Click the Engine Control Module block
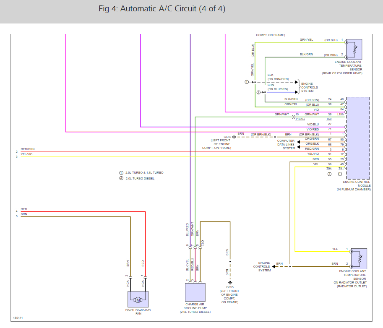383x328 pixels. tap(358, 138)
